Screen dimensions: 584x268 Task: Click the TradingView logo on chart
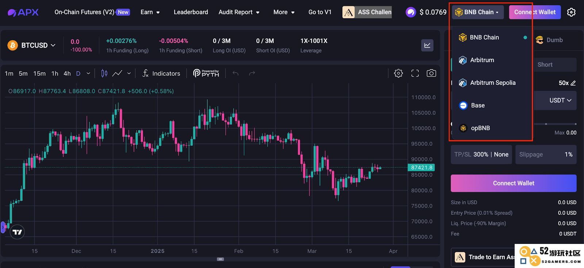tap(17, 232)
